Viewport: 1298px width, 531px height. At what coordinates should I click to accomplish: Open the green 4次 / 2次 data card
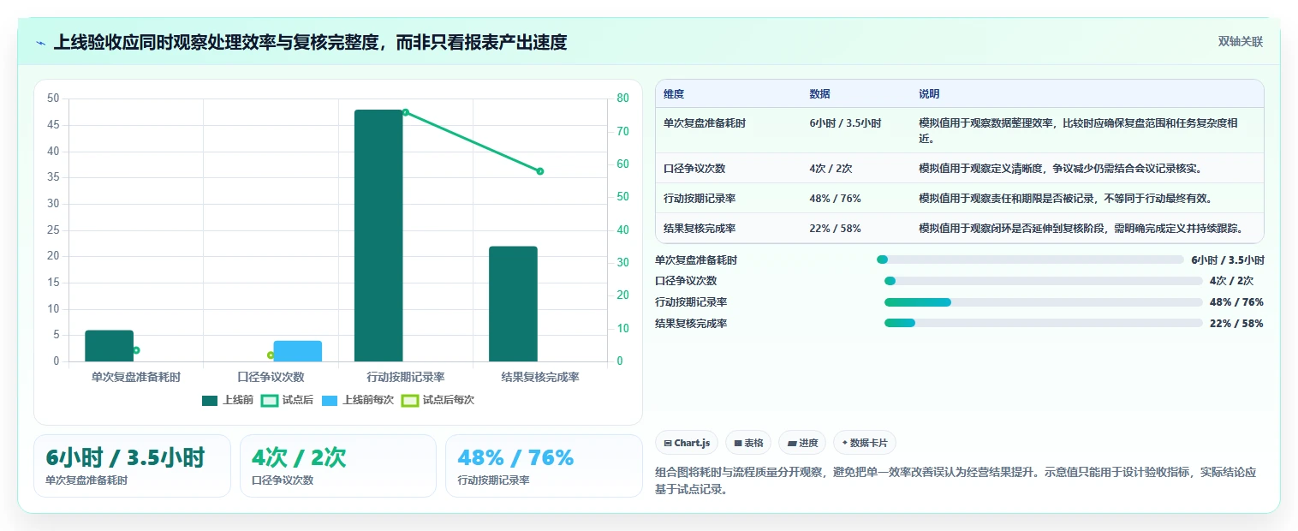pyautogui.click(x=338, y=466)
